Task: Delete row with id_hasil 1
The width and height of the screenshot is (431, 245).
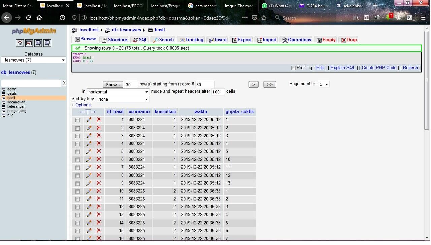Action: (x=99, y=119)
